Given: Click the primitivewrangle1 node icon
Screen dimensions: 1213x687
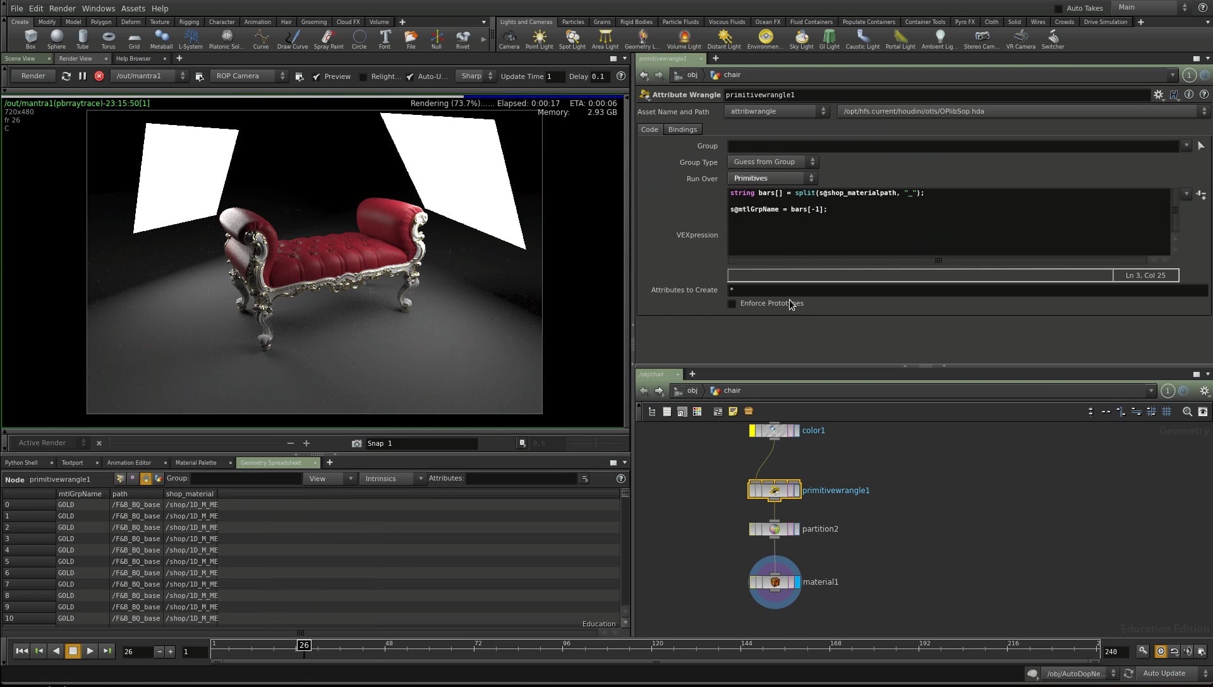Looking at the screenshot, I should click(775, 491).
